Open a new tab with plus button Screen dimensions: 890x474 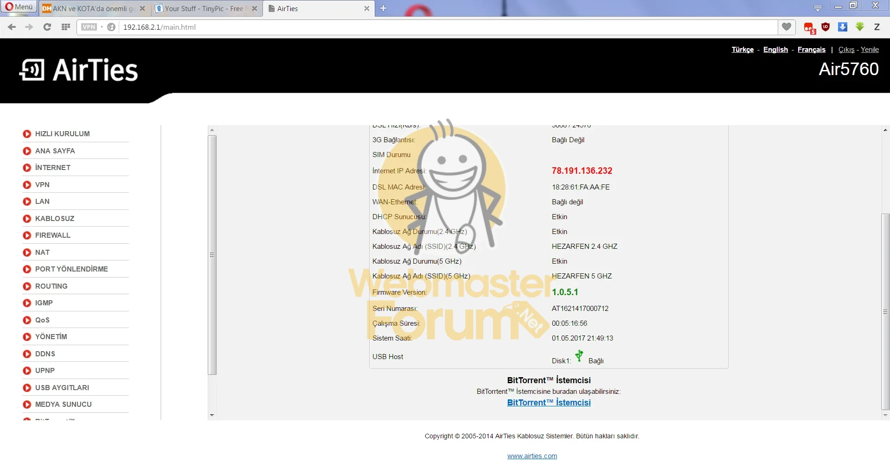tap(383, 8)
